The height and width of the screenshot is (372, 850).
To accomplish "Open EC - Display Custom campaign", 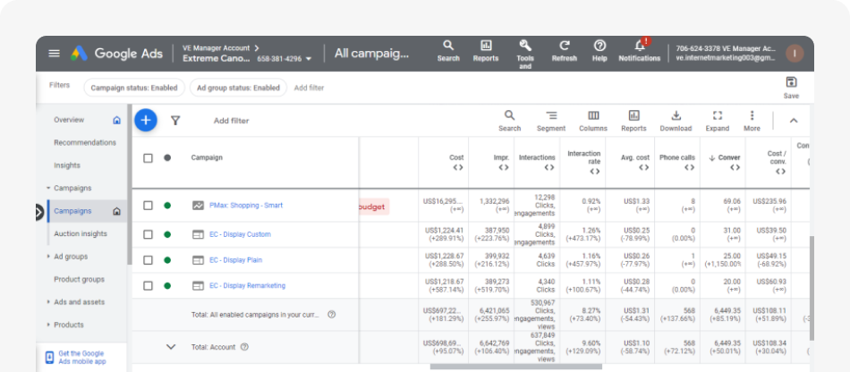I will tap(240, 234).
